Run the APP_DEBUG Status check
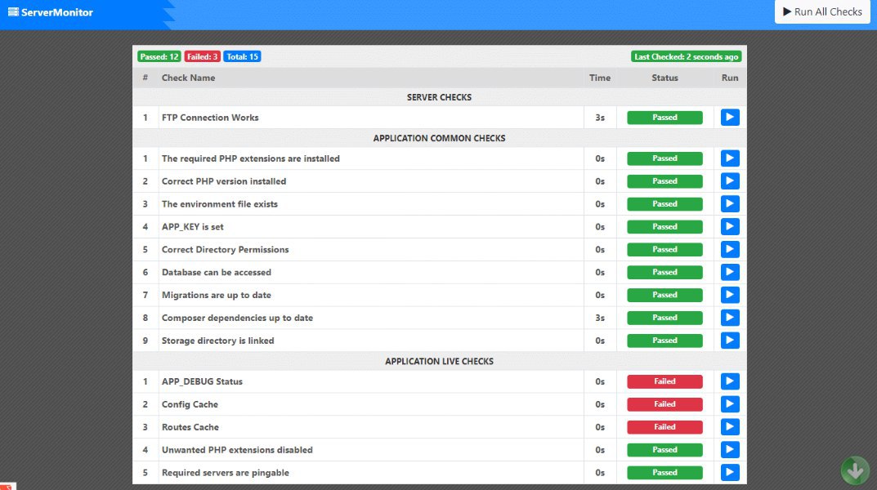Image resolution: width=877 pixels, height=490 pixels. 730,381
